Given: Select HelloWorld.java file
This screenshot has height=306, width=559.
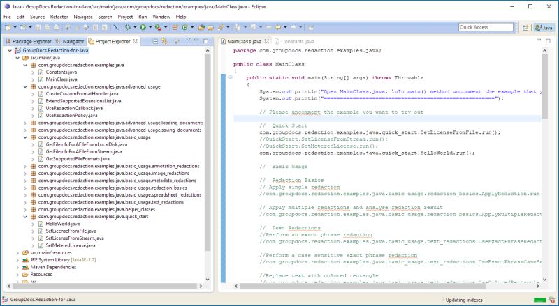Looking at the screenshot, I should coord(63,224).
